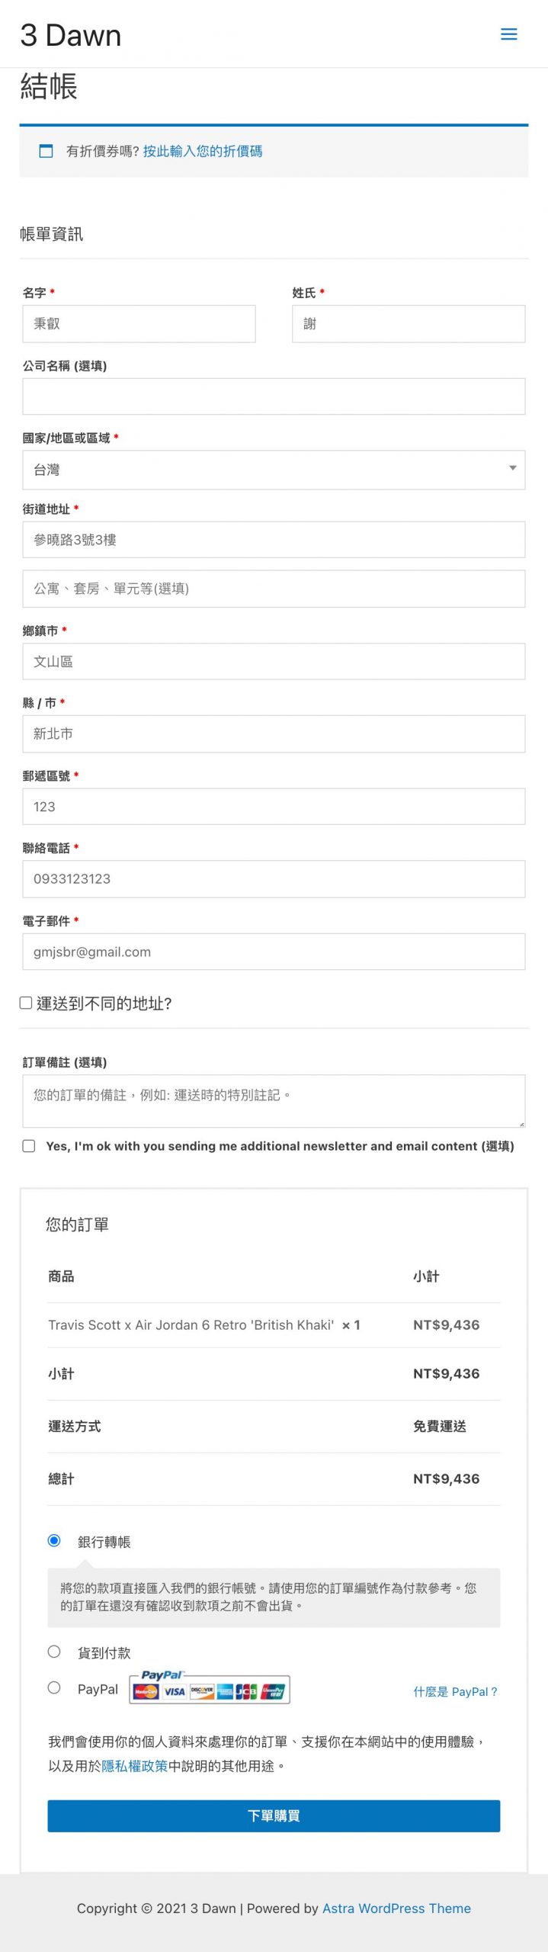Click the 3 Dawn site title
This screenshot has width=548, height=1952.
[71, 35]
